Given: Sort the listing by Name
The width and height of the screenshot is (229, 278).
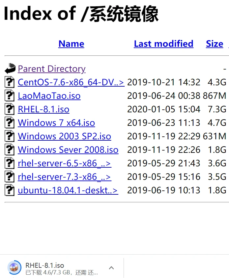Looking at the screenshot, I should [71, 43].
